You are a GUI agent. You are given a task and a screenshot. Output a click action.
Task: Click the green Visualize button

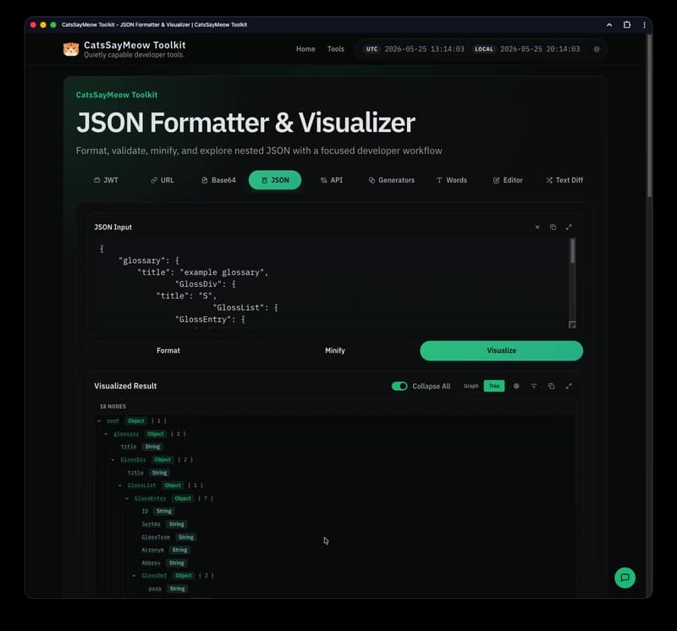[x=501, y=350]
